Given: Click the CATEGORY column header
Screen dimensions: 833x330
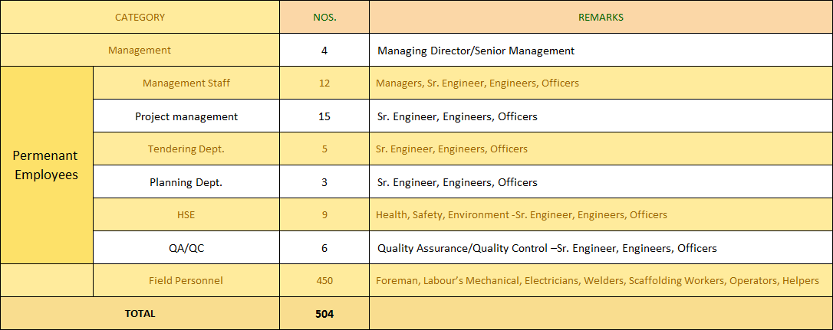Looking at the screenshot, I should click(140, 17).
